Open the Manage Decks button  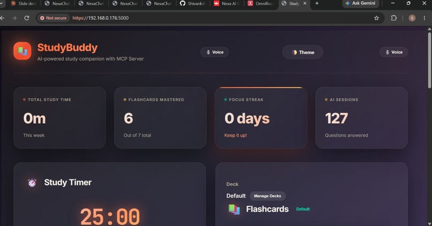[x=267, y=196]
